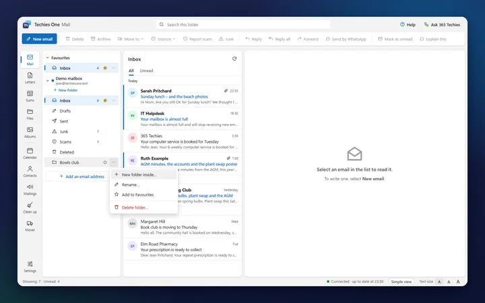485x303 pixels.
Task: Open the Clean up tool
Action: pos(30,208)
